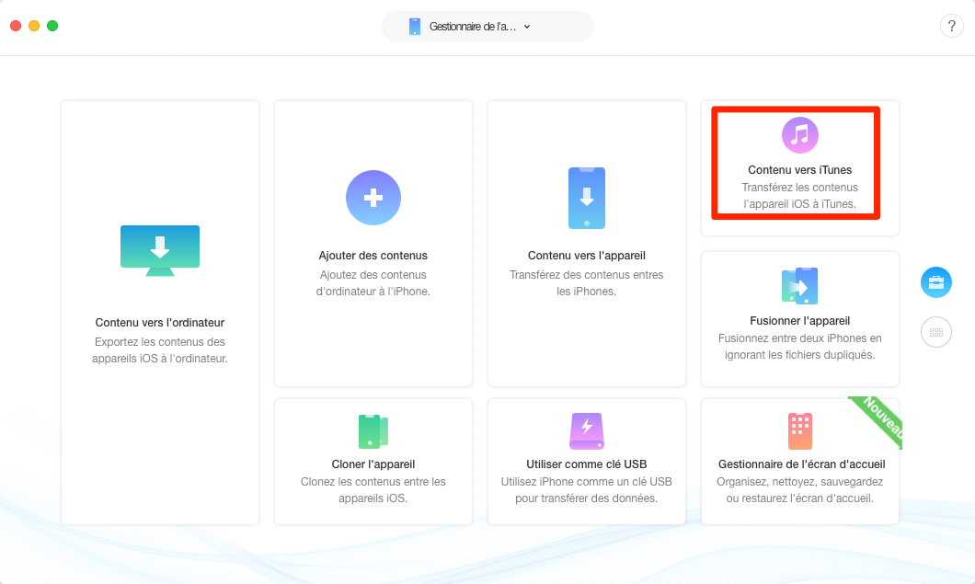Click the text 'Utilisez iPhone comme un clé USB'
The height and width of the screenshot is (584, 975).
click(x=586, y=481)
